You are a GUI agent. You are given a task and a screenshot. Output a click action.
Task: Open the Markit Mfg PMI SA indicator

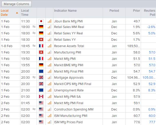pyautogui.click(x=67, y=97)
